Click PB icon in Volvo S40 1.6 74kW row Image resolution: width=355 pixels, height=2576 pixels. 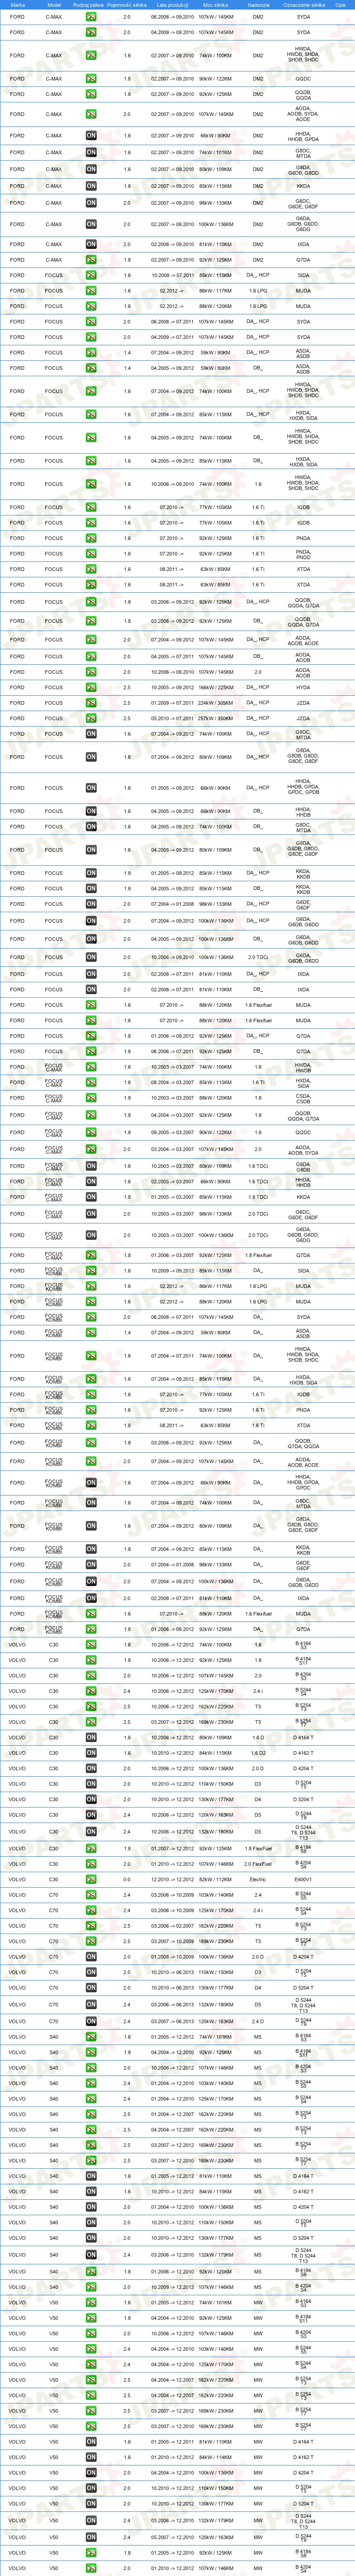point(91,2037)
